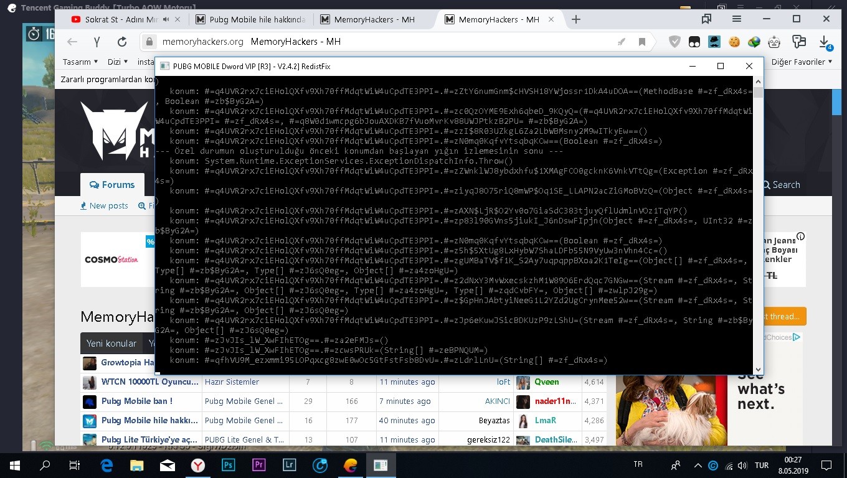Click AKINCI last poster name

click(x=498, y=401)
